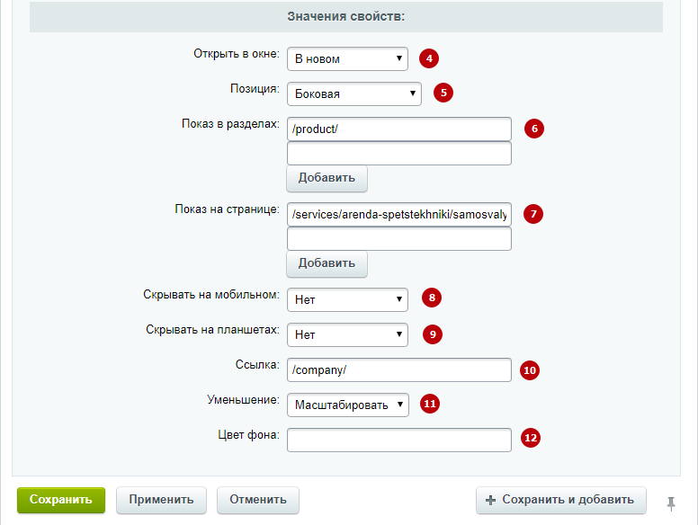The width and height of the screenshot is (698, 525).
Task: Click the field containing /product/
Action: point(399,129)
